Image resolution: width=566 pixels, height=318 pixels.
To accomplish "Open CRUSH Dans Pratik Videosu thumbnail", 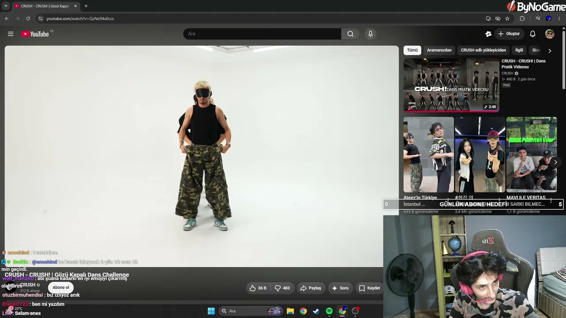I will [x=451, y=85].
